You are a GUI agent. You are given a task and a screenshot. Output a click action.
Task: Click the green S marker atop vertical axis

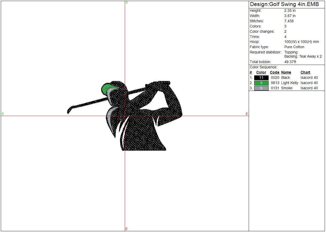tap(127, 3)
